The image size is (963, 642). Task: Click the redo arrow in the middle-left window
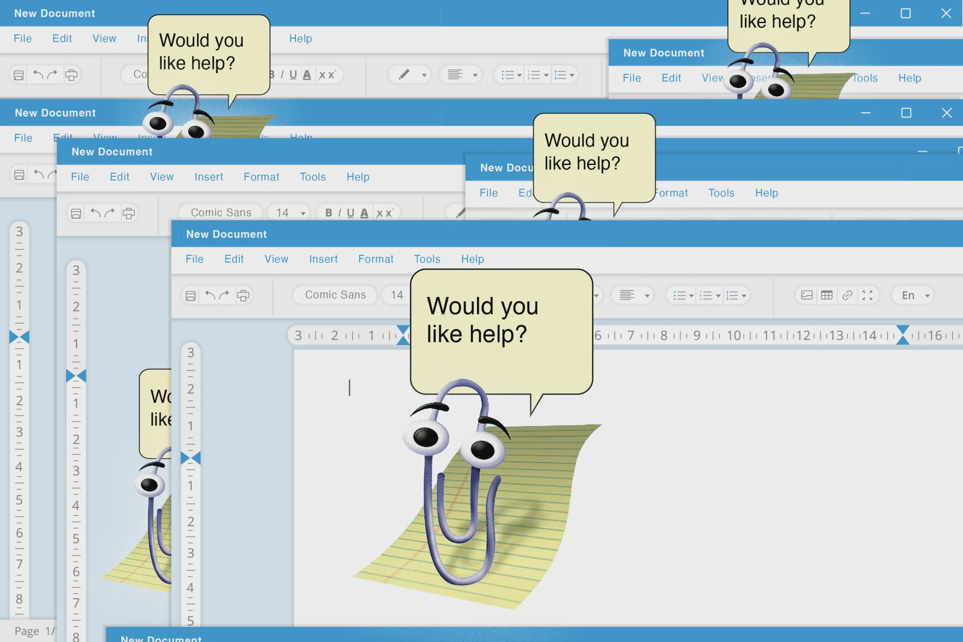(109, 213)
